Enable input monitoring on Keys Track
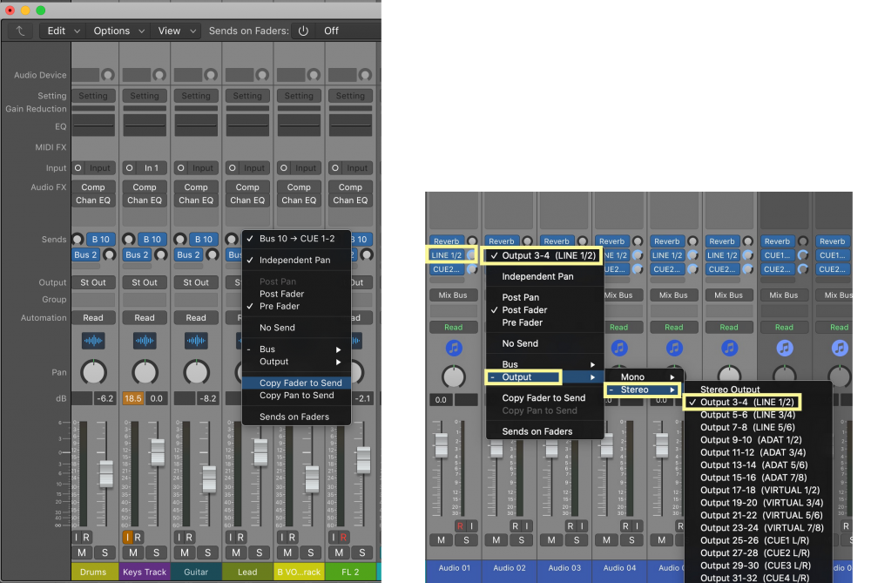The image size is (871, 583). [x=127, y=538]
